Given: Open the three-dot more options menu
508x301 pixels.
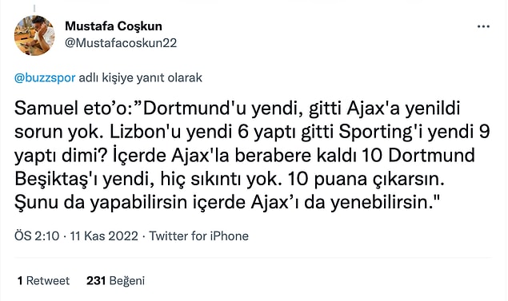Looking at the screenshot, I should coord(483,26).
